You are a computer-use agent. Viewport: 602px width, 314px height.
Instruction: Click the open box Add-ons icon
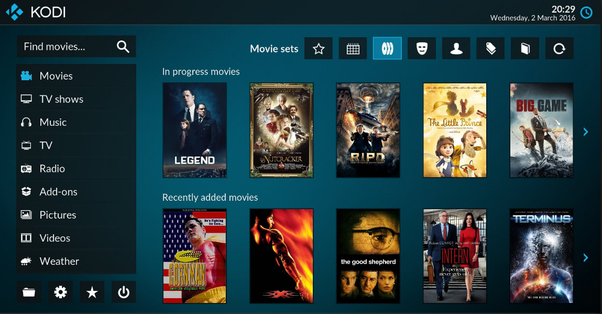26,191
